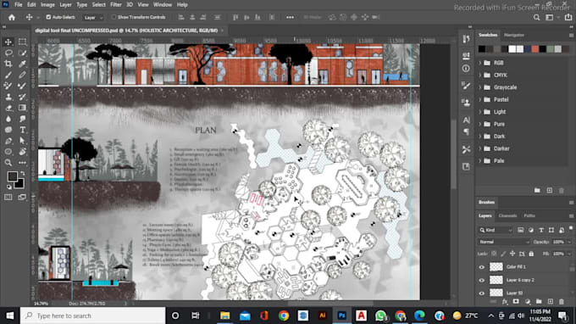Select the Hand tool

22,152
